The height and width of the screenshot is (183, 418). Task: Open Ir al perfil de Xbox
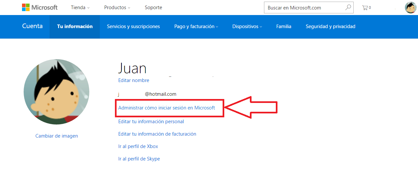138,146
